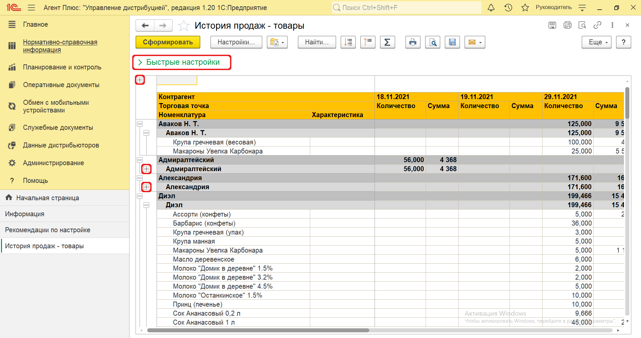
Task: Focus the search field Поиск
Action: click(406, 7)
